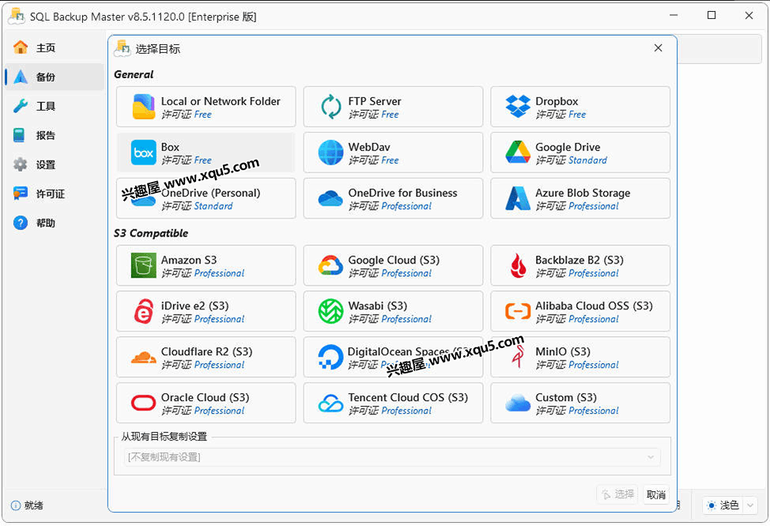Click the wrench tools icon in sidebar
The height and width of the screenshot is (526, 770).
(x=21, y=105)
